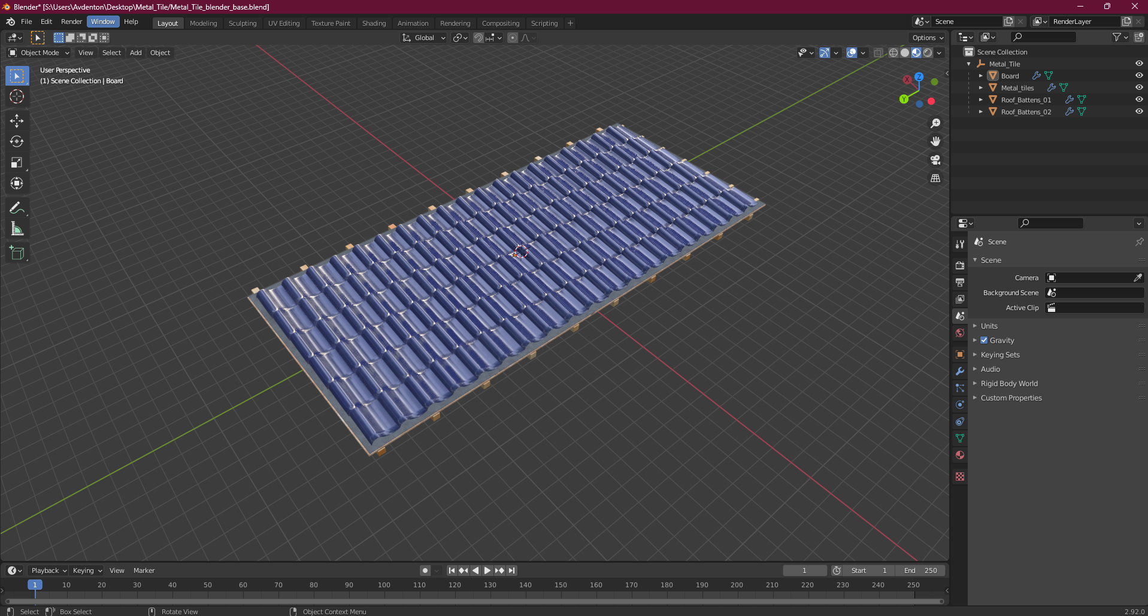This screenshot has height=616, width=1148.
Task: Toggle camera view icon
Action: (935, 160)
